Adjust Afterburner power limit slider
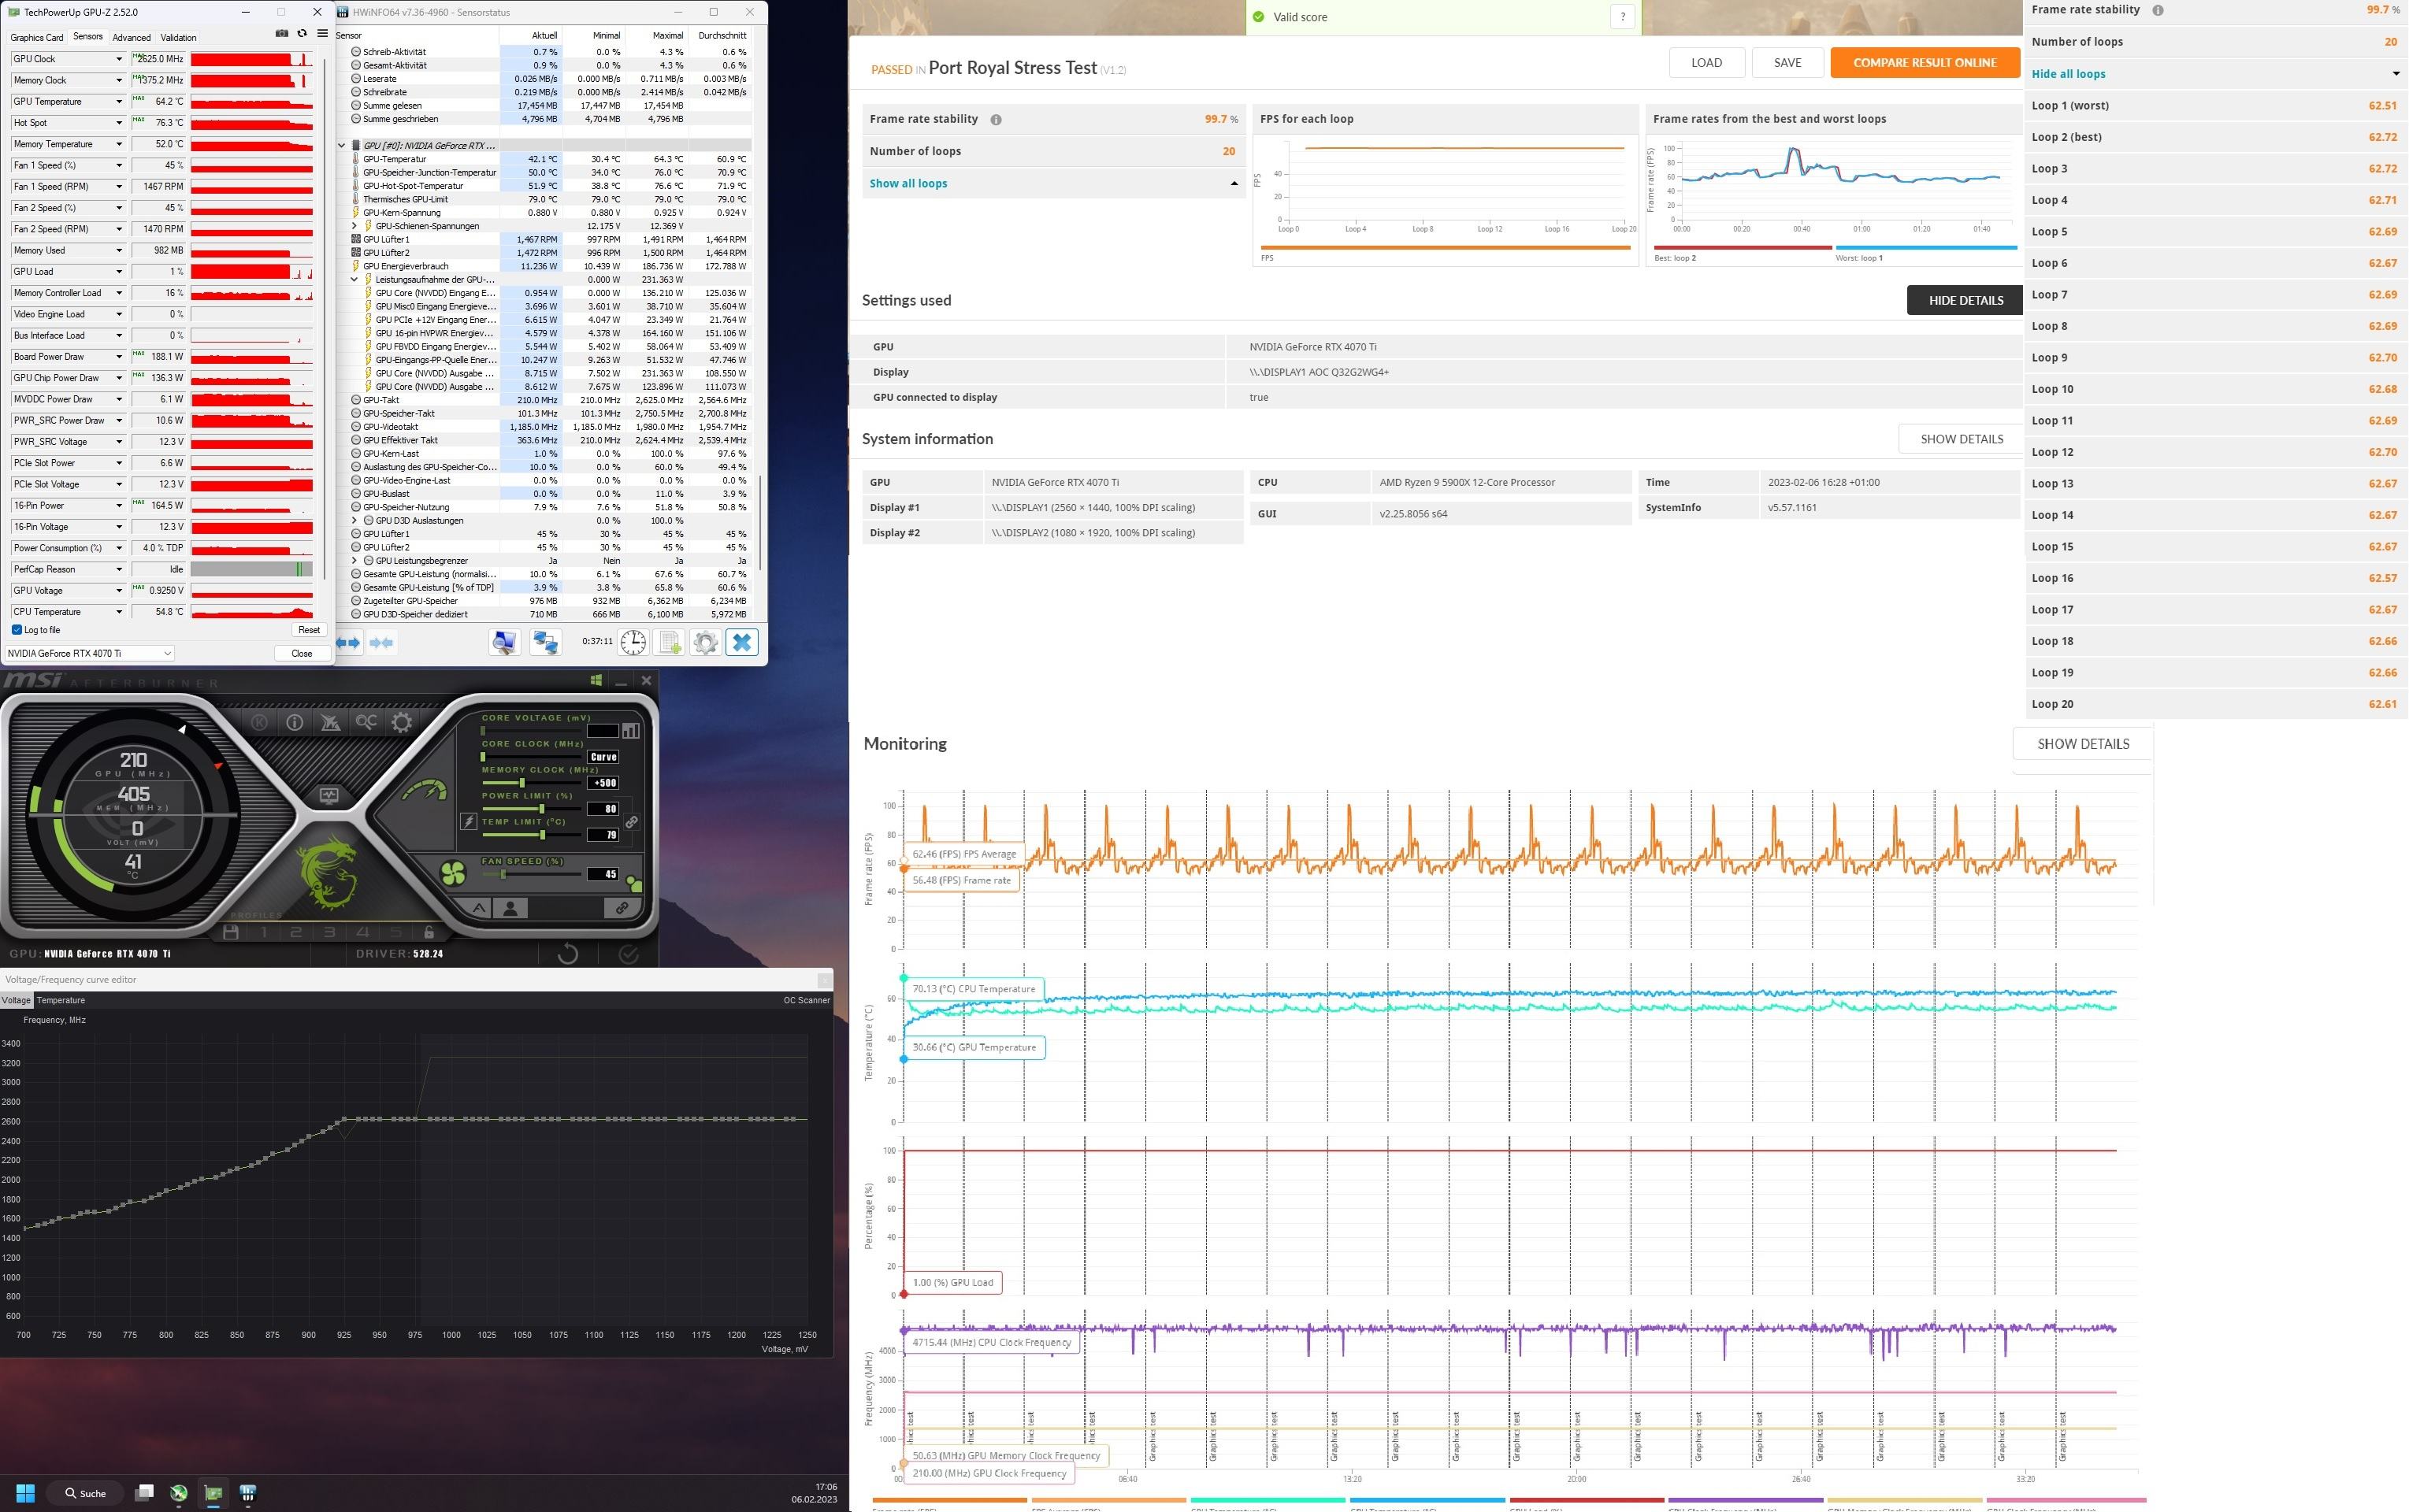 tap(541, 808)
